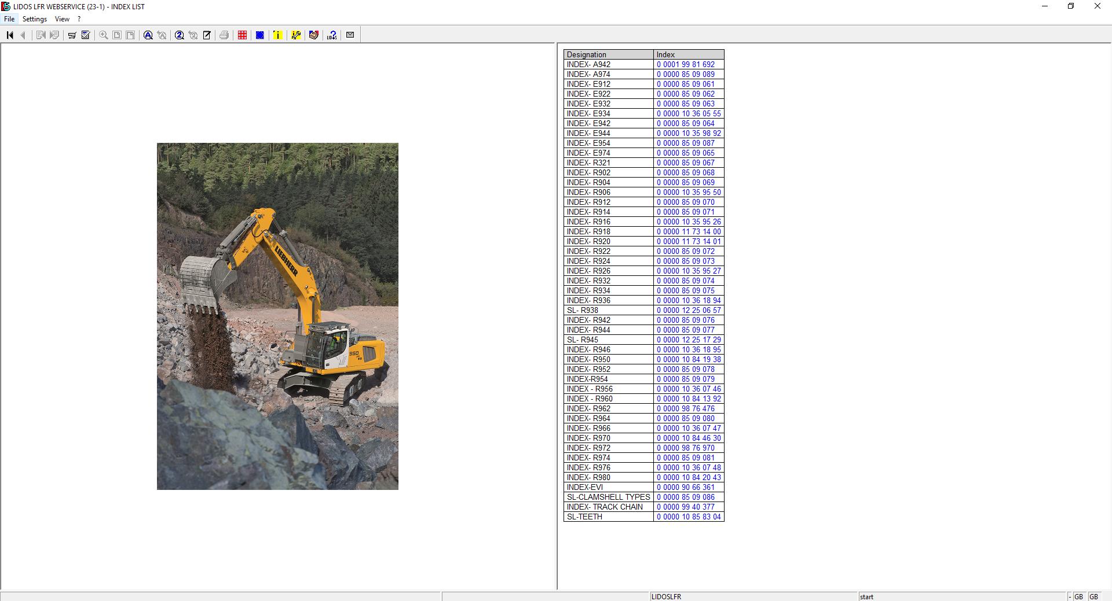This screenshot has height=601, width=1112.
Task: Click the dash status box near GB
Action: [x=1069, y=596]
